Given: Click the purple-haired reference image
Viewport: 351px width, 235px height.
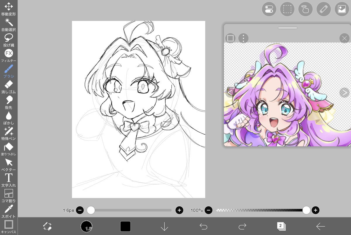Looking at the screenshot, I should pos(288,94).
